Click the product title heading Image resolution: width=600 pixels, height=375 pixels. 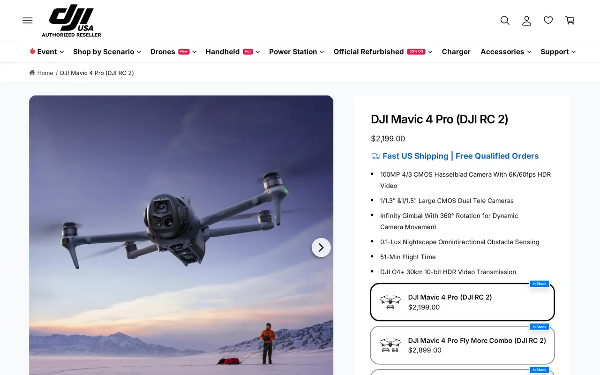tap(439, 119)
